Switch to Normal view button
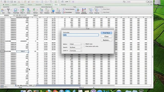This screenshot has width=164, height=92. (x=2, y=86)
